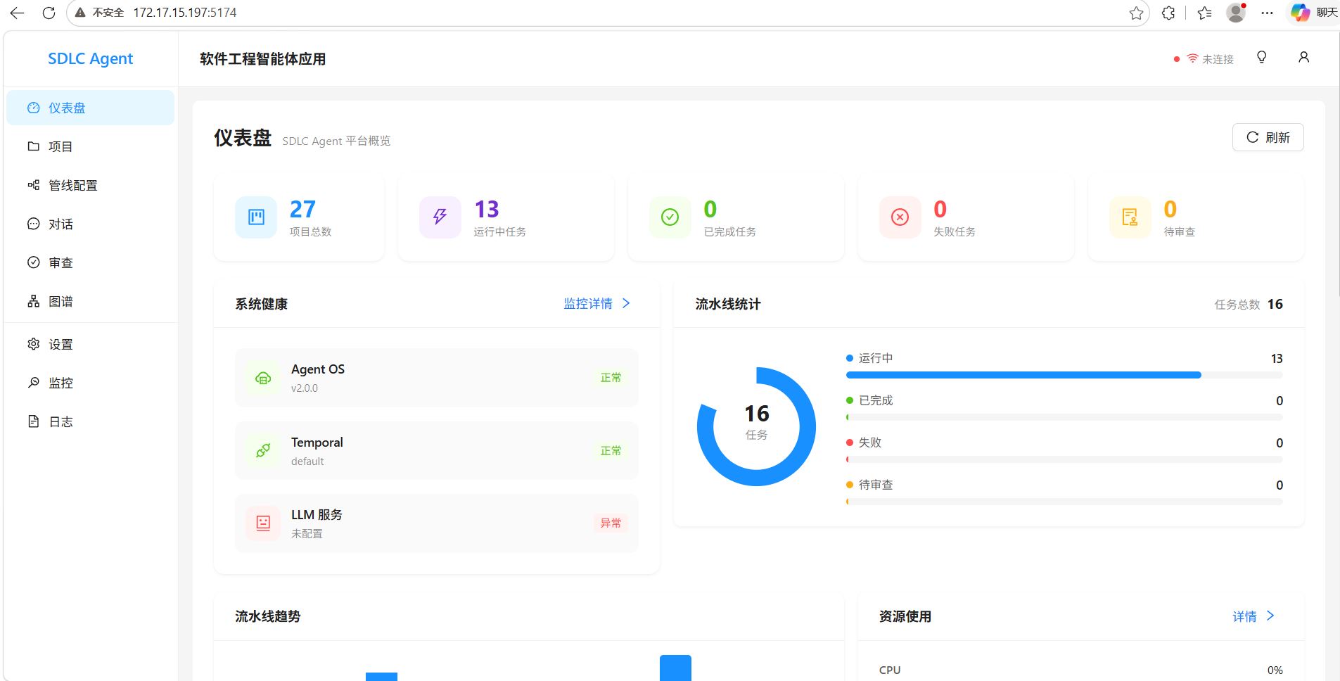Click the 27 项目总数 value

click(x=302, y=209)
